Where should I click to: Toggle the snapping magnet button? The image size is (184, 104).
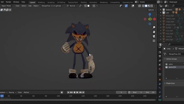click(x=85, y=6)
